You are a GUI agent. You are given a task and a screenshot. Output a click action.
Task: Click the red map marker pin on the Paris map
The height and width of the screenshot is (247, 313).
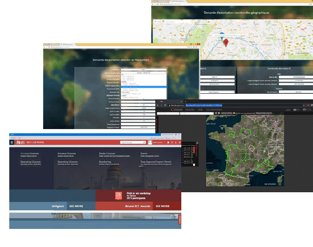coord(226,43)
